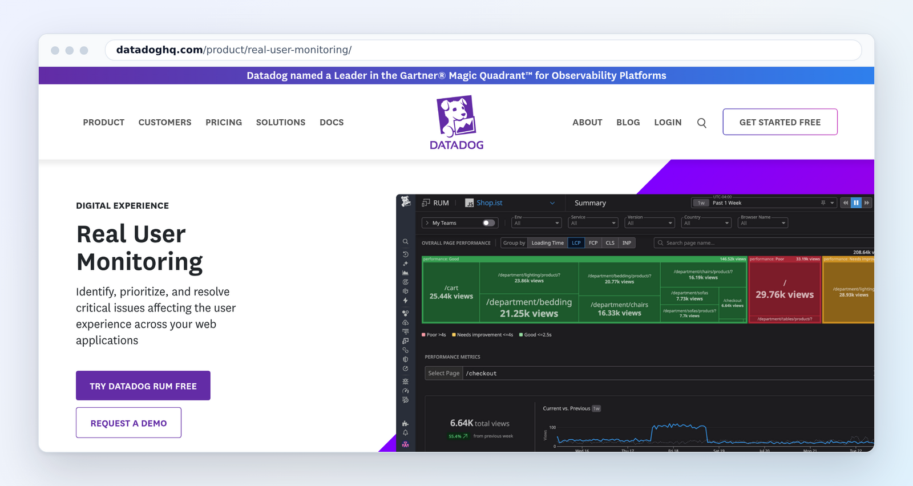The width and height of the screenshot is (913, 486).
Task: Open the Service filter dropdown
Action: coord(593,222)
